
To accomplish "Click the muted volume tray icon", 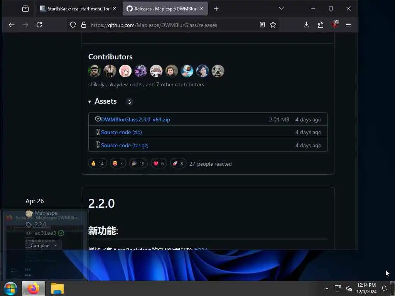I will tap(349, 288).
